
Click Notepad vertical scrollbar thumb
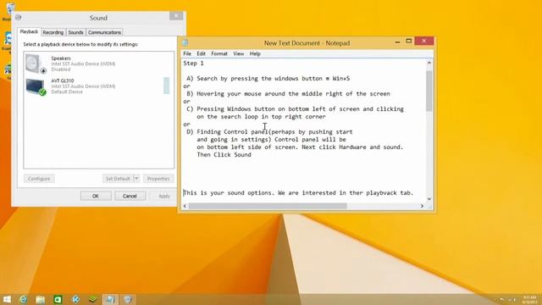click(x=429, y=91)
